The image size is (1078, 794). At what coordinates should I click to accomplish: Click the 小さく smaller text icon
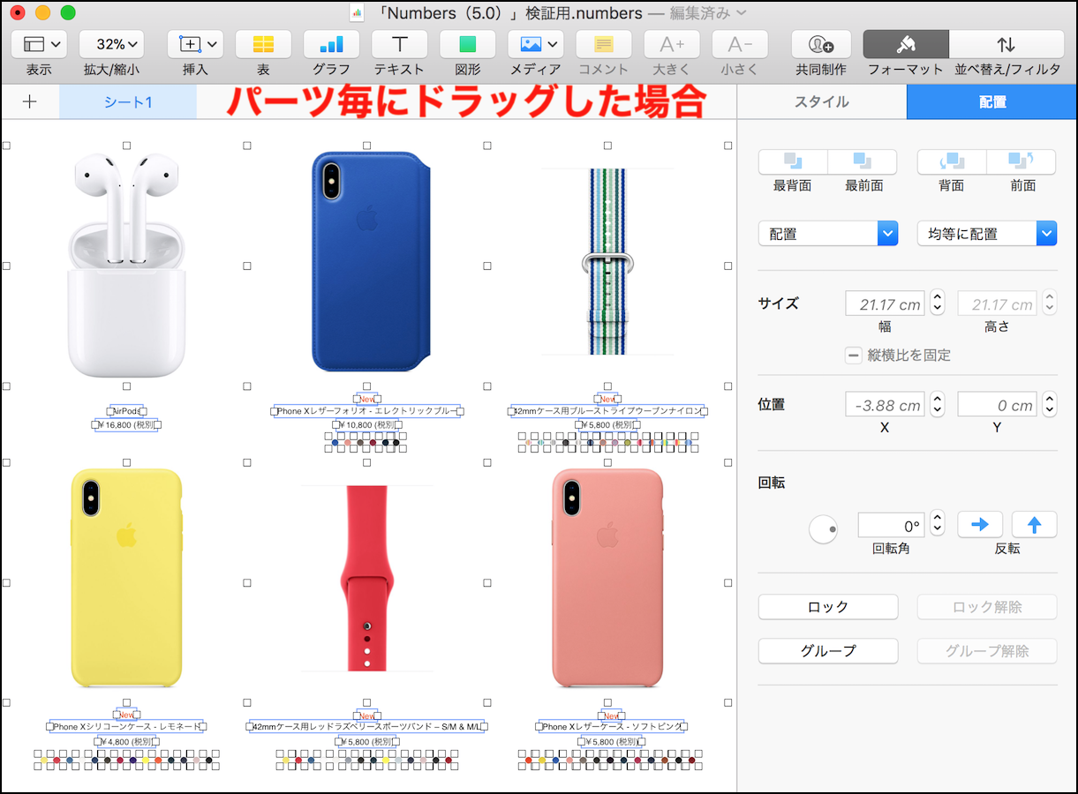(x=740, y=44)
